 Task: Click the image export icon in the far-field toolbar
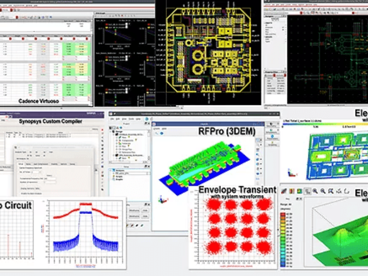[x=299, y=190]
